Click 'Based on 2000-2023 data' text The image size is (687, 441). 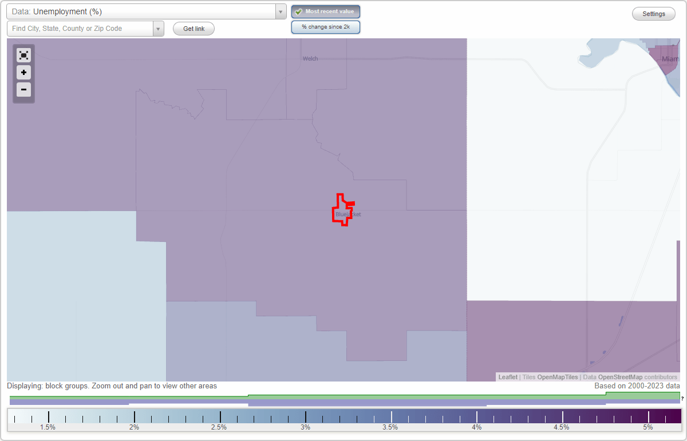[637, 386]
